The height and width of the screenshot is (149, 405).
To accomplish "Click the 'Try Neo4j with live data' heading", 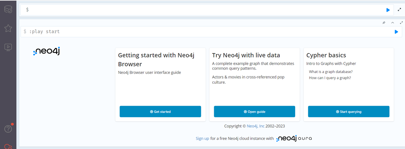I will point(246,55).
